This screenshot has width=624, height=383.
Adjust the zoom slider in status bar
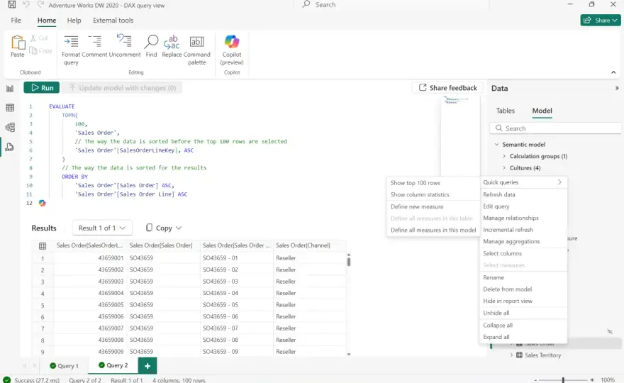tap(563, 380)
